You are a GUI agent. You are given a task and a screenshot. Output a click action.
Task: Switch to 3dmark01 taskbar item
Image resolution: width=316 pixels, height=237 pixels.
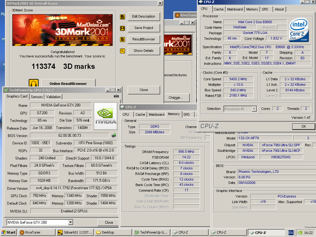click(75, 232)
